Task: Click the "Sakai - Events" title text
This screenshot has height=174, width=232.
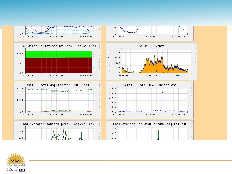Action: point(152,46)
